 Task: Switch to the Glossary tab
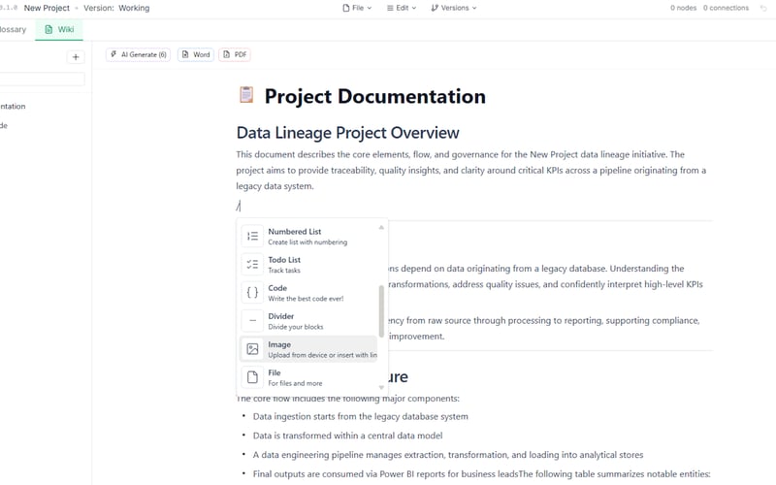[x=13, y=29]
